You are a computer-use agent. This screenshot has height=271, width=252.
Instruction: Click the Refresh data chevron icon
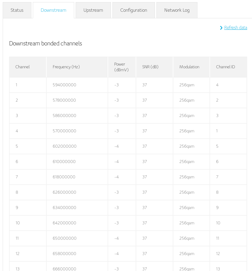(221, 28)
